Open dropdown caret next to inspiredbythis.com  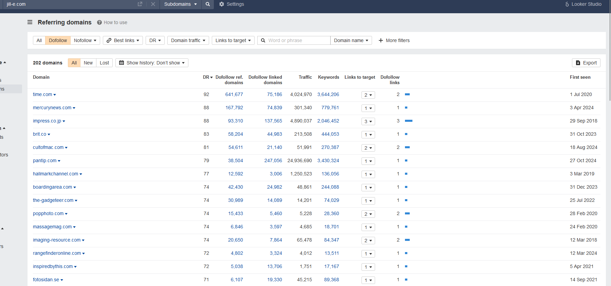(x=75, y=267)
